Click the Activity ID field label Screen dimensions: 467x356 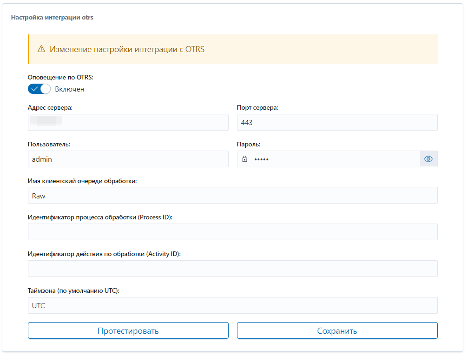tap(104, 254)
